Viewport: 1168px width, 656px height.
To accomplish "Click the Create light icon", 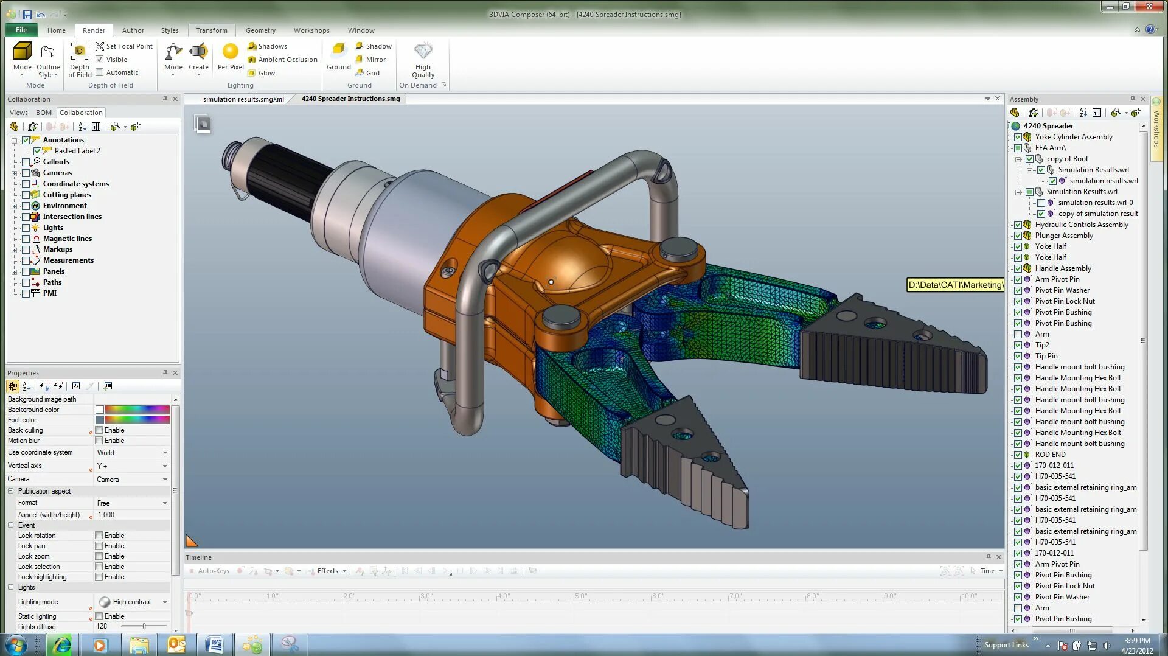I will coord(198,52).
